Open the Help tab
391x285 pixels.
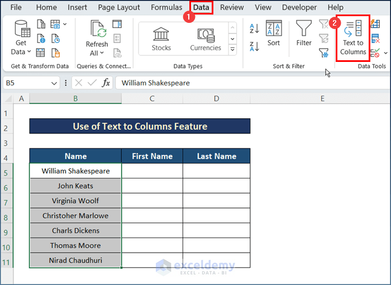click(335, 7)
